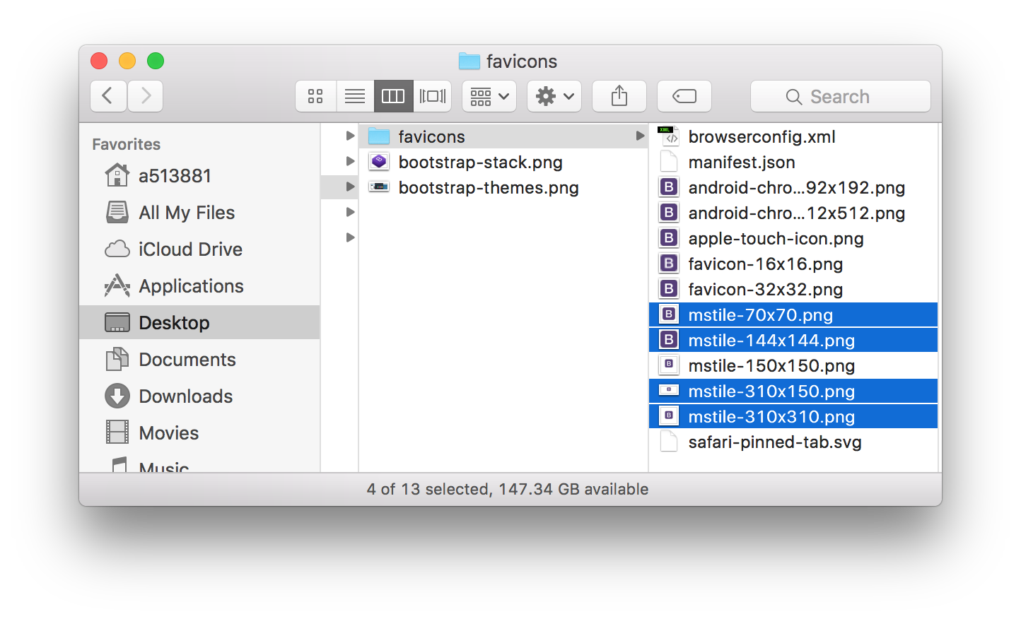Select bootstrap-themes.png file
Viewport: 1021px width, 619px height.
(x=503, y=187)
